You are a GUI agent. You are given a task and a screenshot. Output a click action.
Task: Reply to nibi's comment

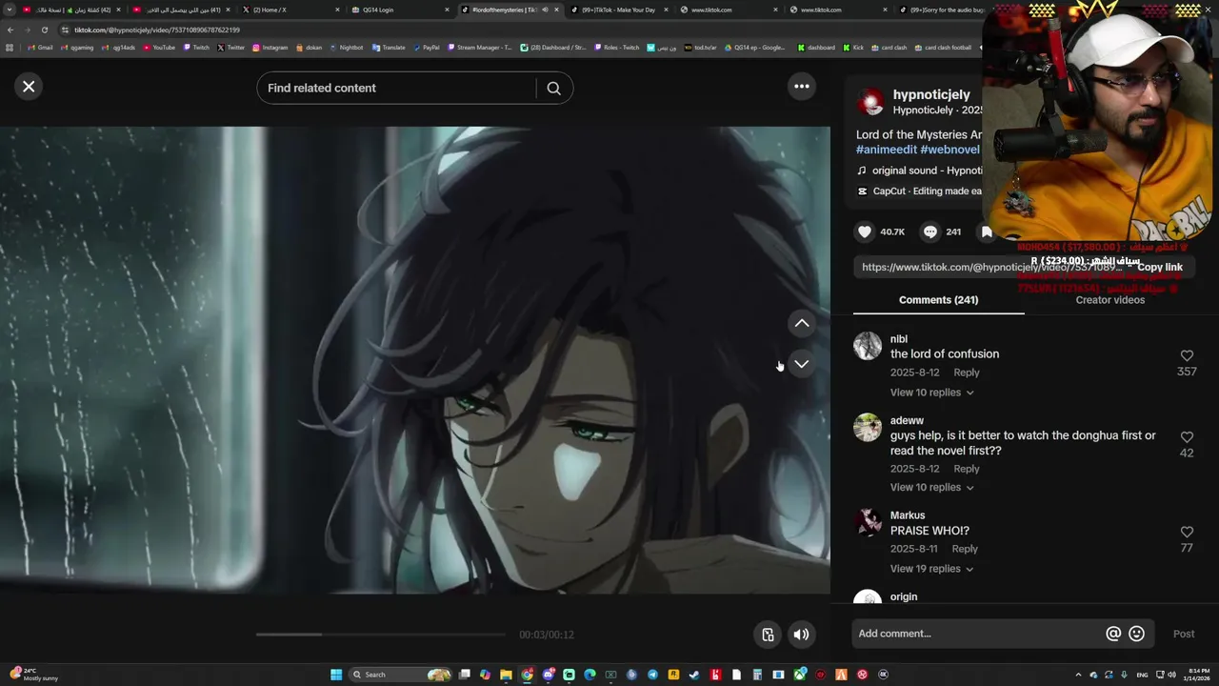pos(967,373)
